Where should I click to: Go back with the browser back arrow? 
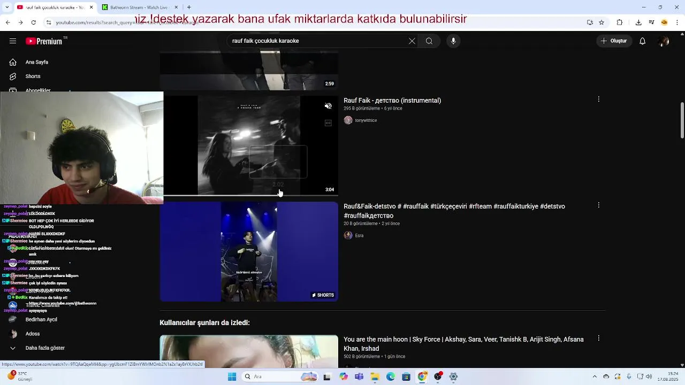tap(7, 22)
